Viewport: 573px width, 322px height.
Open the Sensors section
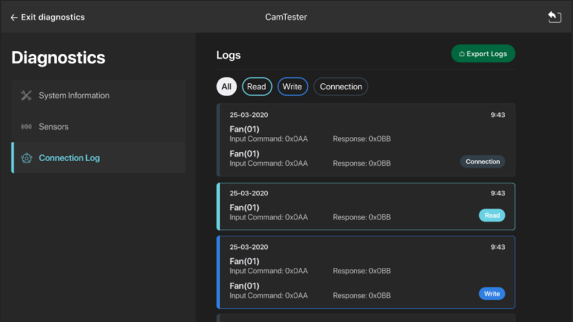tap(98, 127)
